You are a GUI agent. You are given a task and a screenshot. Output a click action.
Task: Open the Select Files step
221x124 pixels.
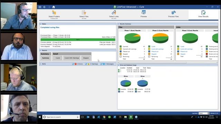[84, 14]
